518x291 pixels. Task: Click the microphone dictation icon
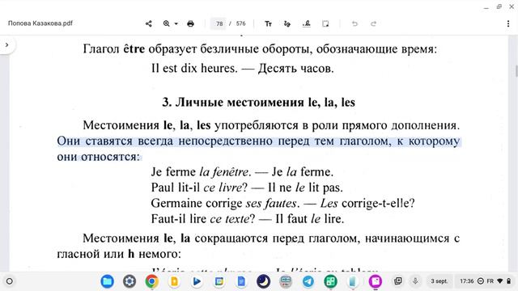[415, 281]
